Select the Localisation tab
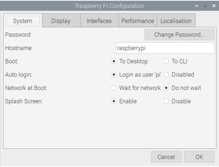This screenshot has height=167, width=219. 176,21
